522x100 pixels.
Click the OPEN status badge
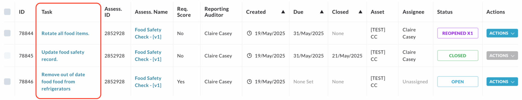(457, 82)
